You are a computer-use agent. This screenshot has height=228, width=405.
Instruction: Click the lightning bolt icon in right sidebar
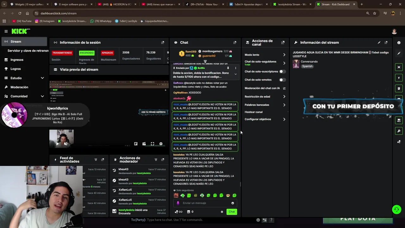[399, 78]
